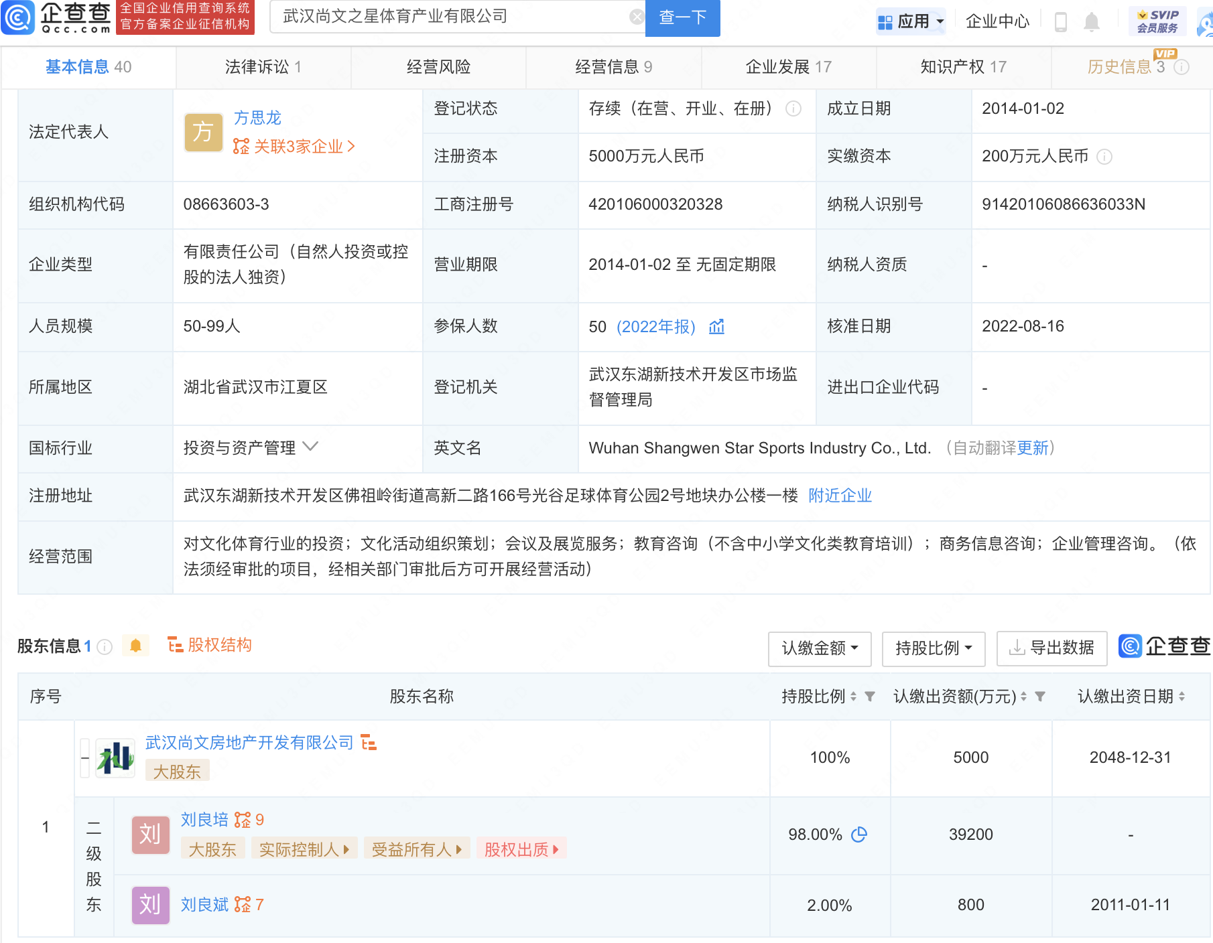Switch to the 法律诉讼 tab
1213x943 pixels.
[263, 67]
